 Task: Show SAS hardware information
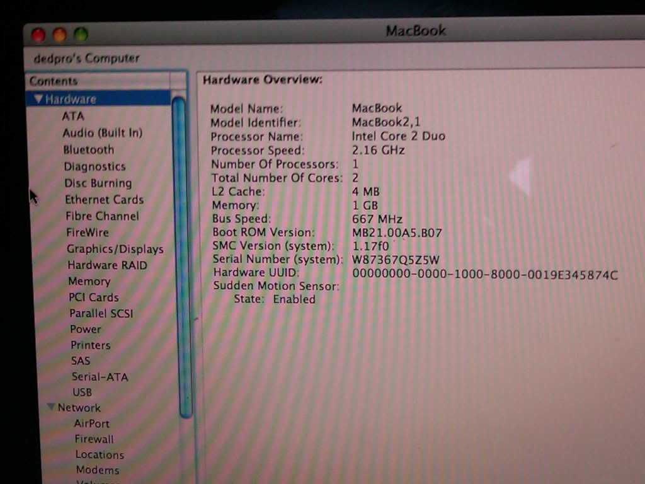pos(80,361)
